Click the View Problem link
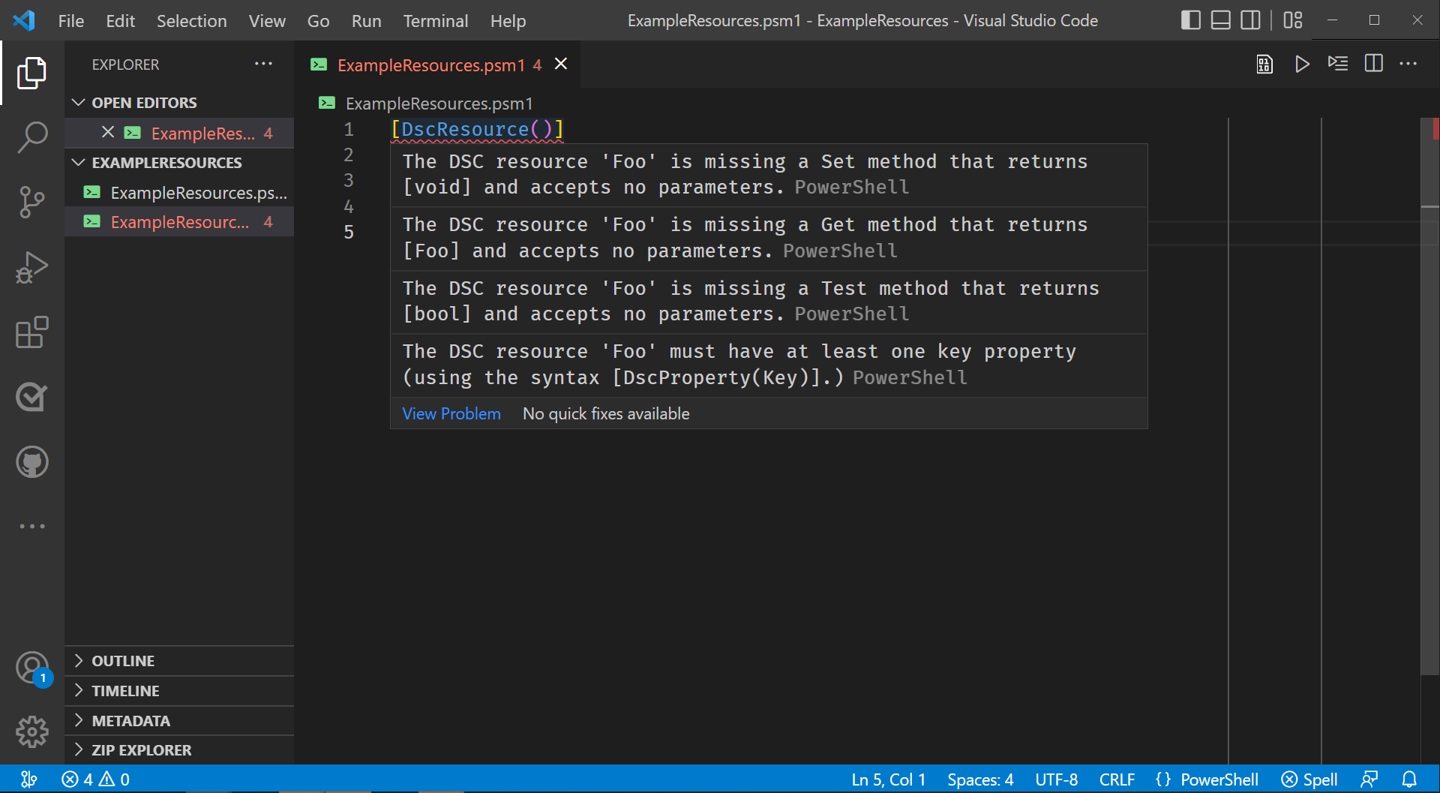The image size is (1440, 793). click(x=451, y=413)
